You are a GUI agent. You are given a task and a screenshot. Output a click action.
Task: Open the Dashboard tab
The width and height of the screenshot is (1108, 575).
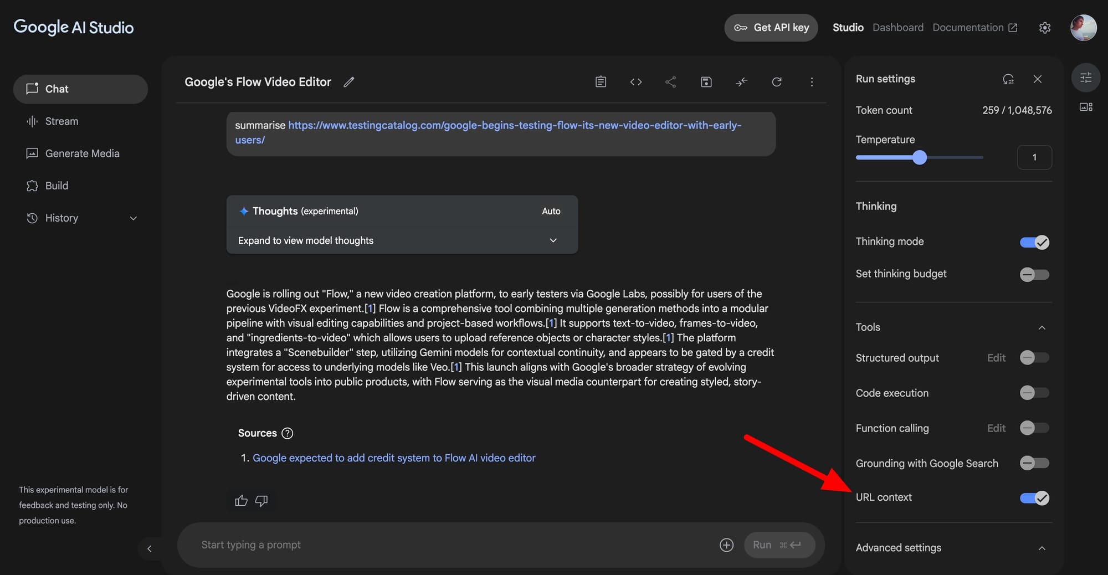click(898, 28)
